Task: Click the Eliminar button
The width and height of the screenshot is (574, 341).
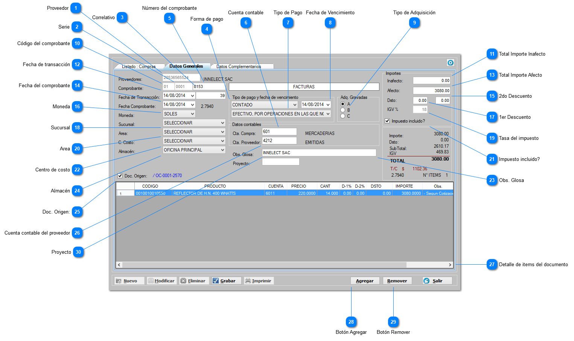Action: (x=193, y=281)
